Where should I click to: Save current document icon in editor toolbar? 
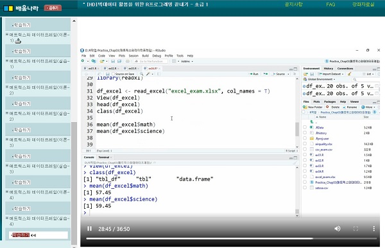tap(108, 74)
